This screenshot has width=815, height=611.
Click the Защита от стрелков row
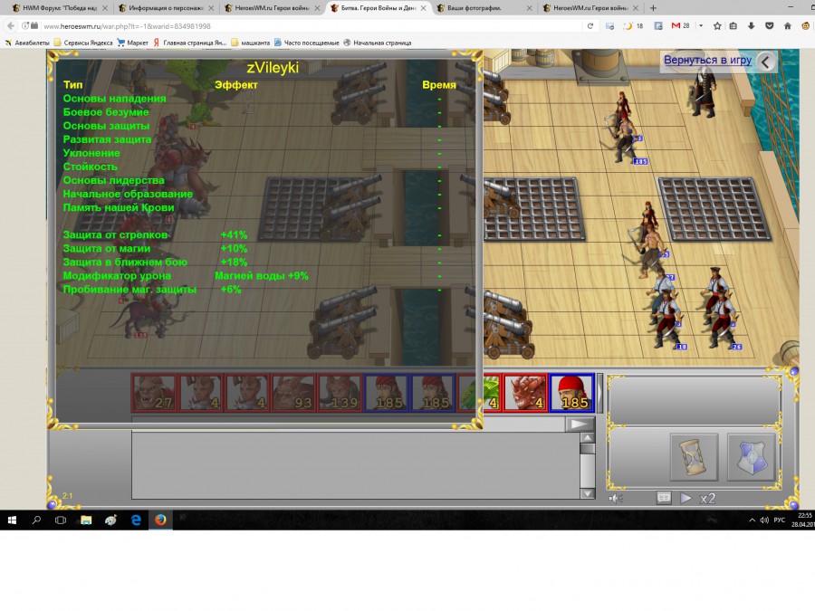260,234
